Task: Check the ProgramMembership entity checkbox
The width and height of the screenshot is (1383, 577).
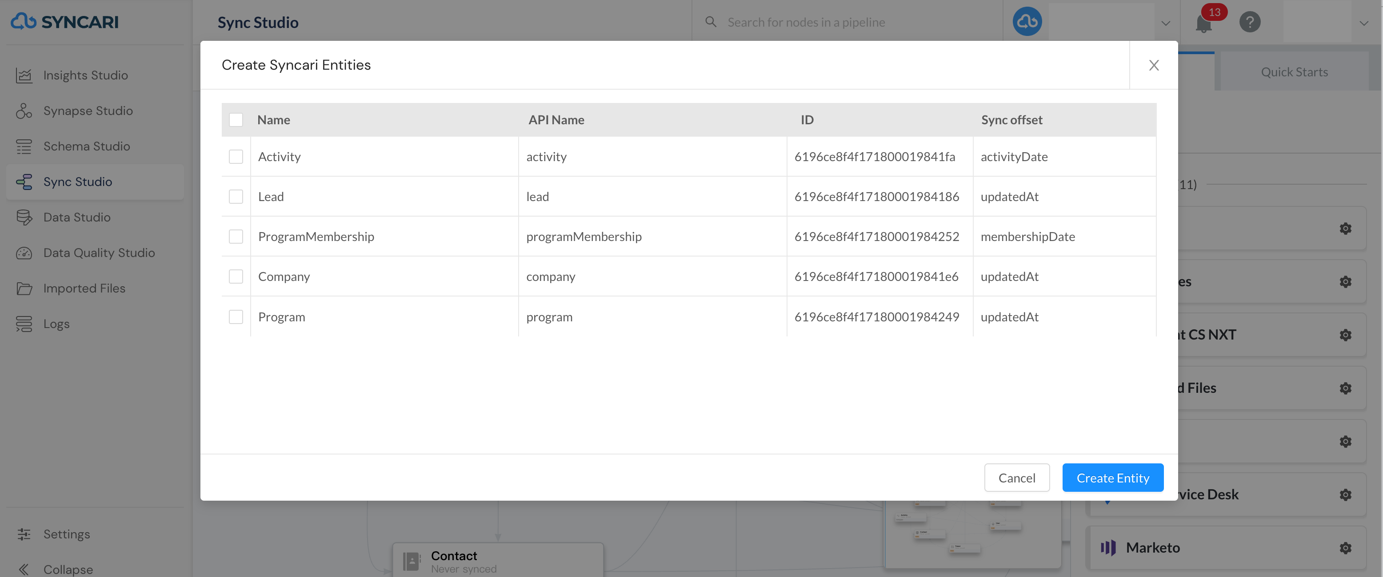Action: 236,237
